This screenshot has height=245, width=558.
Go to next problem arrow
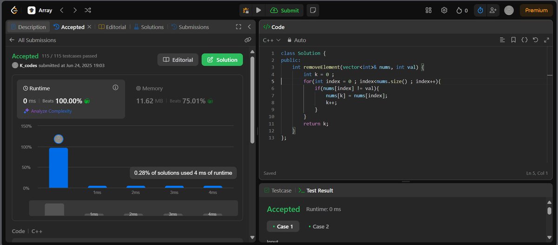[x=75, y=10]
